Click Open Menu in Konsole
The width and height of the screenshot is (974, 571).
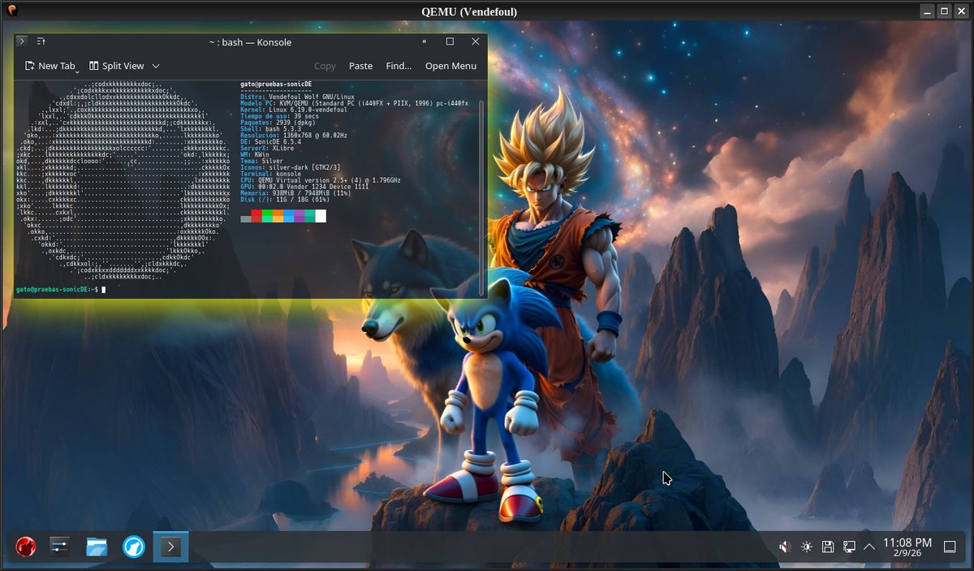(x=450, y=66)
